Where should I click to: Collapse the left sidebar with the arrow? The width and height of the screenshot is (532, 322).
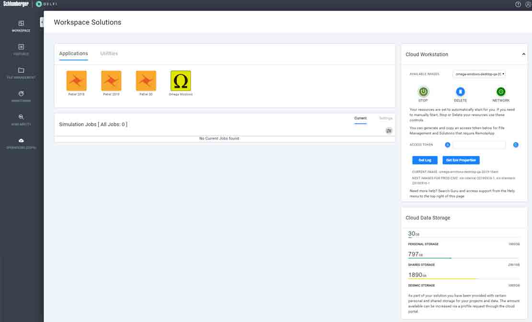[x=42, y=22]
